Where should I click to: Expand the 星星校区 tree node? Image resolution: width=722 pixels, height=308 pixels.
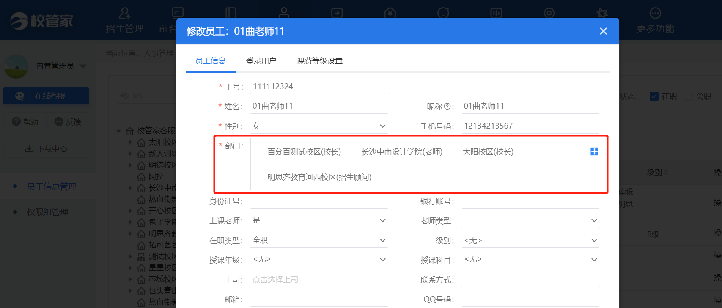click(x=130, y=268)
